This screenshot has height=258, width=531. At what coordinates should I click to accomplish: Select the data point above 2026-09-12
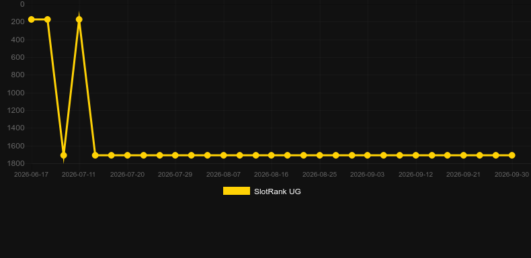pos(416,155)
